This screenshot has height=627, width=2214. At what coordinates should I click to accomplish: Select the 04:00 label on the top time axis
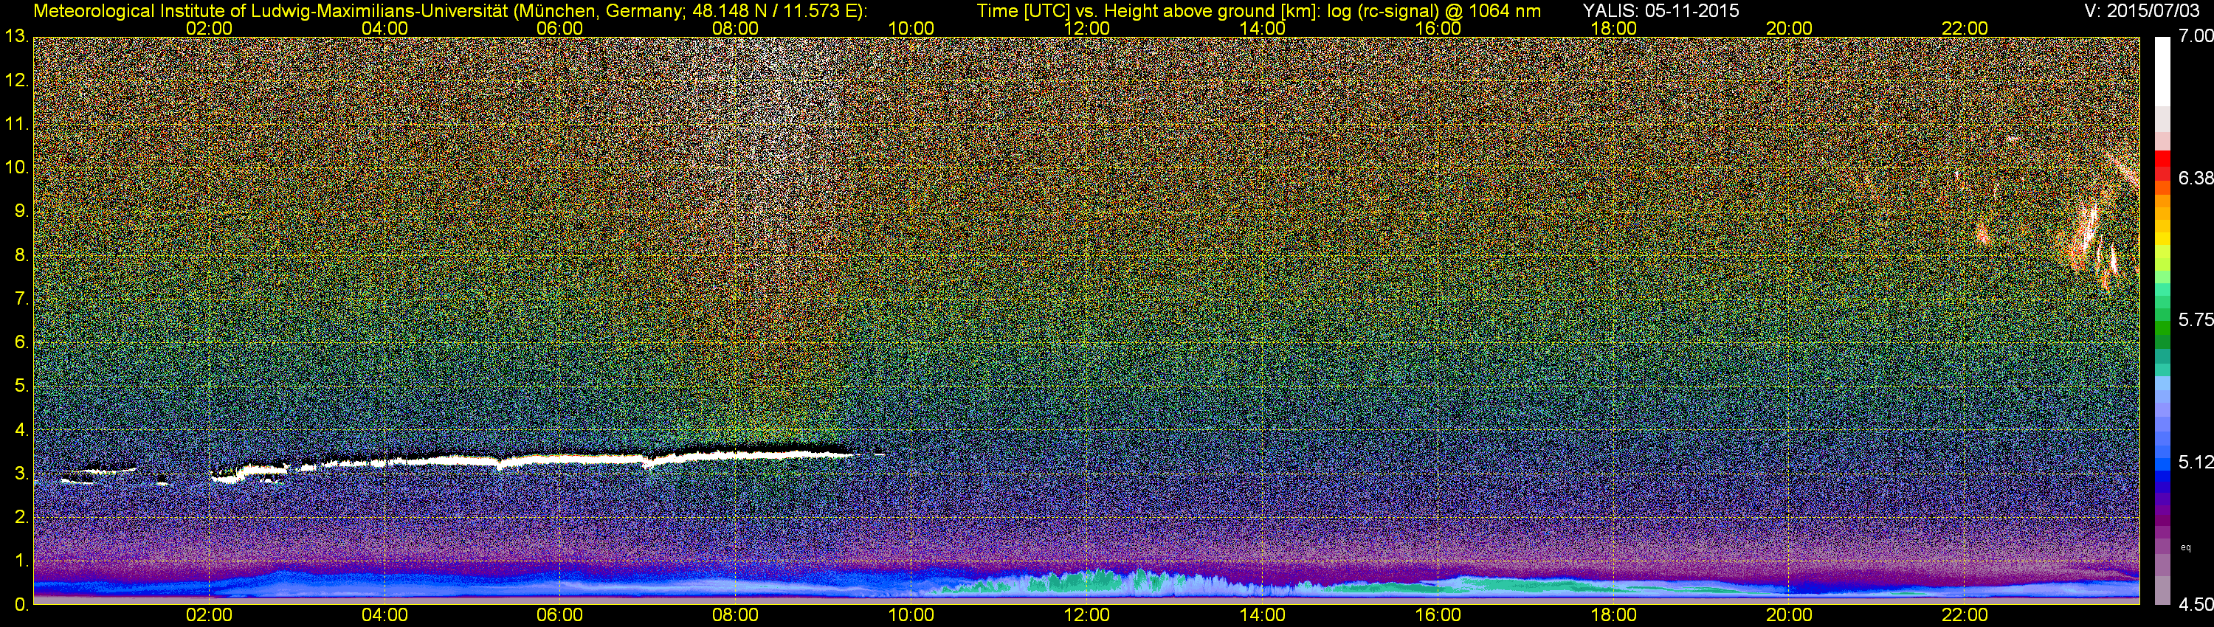pos(384,28)
